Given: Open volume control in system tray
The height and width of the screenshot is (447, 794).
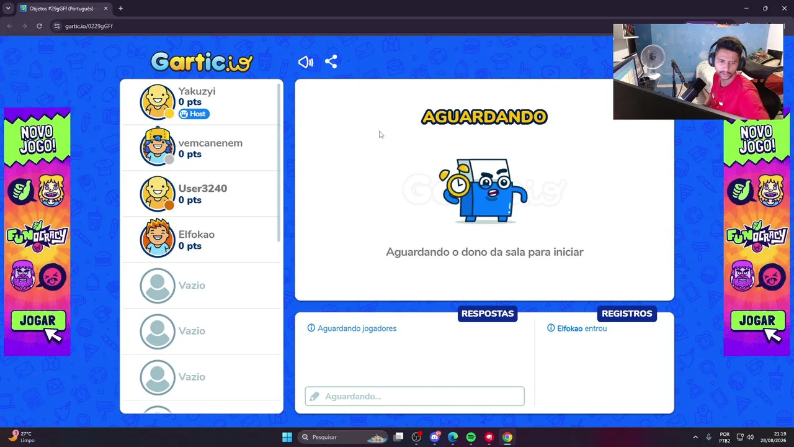Looking at the screenshot, I should [750, 437].
